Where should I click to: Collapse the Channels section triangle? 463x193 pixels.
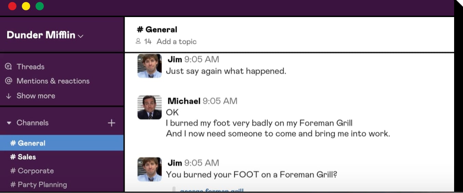click(x=9, y=123)
